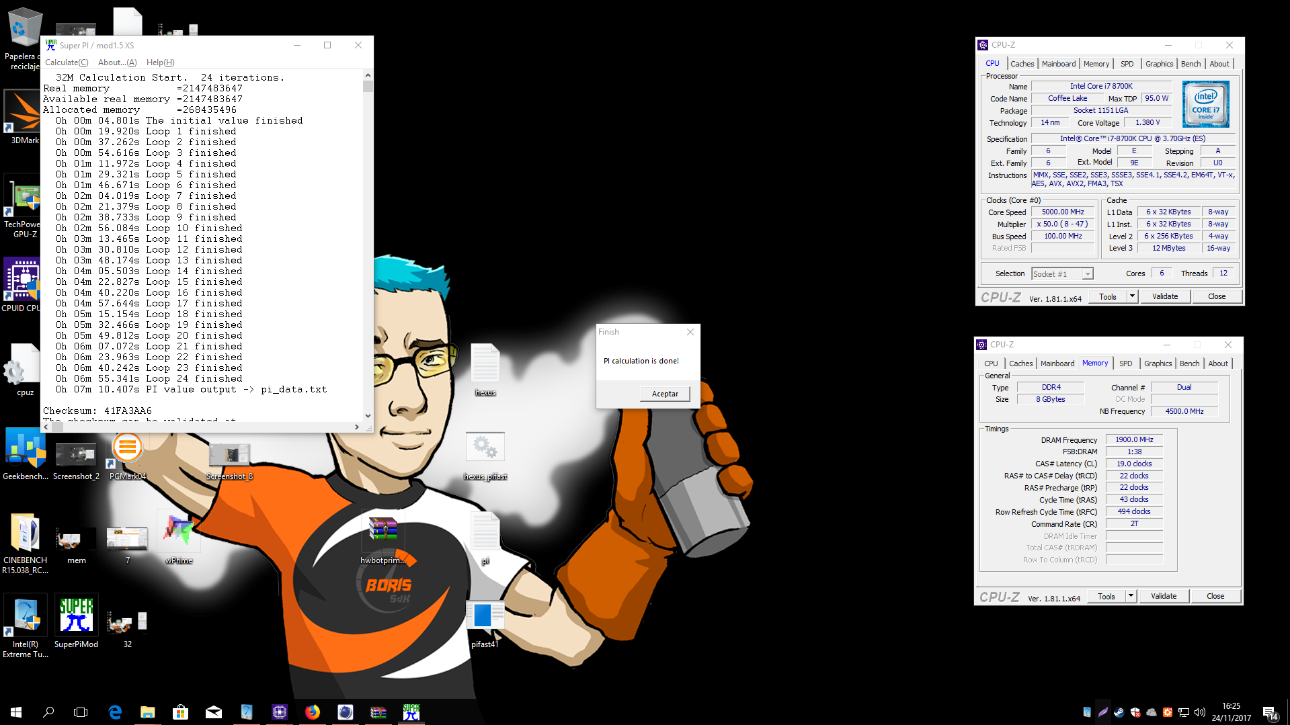This screenshot has height=725, width=1290.
Task: Click Close button in bottom CPU-Z window
Action: click(x=1215, y=596)
